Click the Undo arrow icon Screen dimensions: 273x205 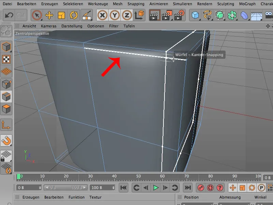pos(9,15)
